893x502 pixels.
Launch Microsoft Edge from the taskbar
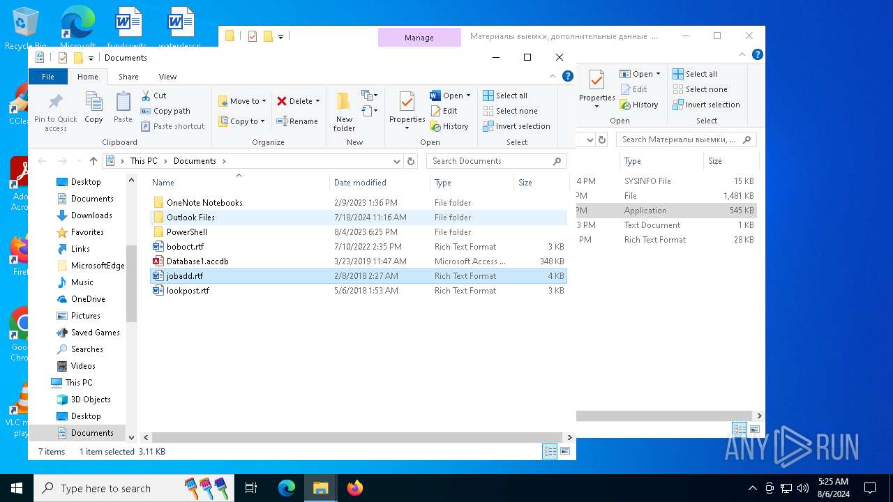[287, 488]
